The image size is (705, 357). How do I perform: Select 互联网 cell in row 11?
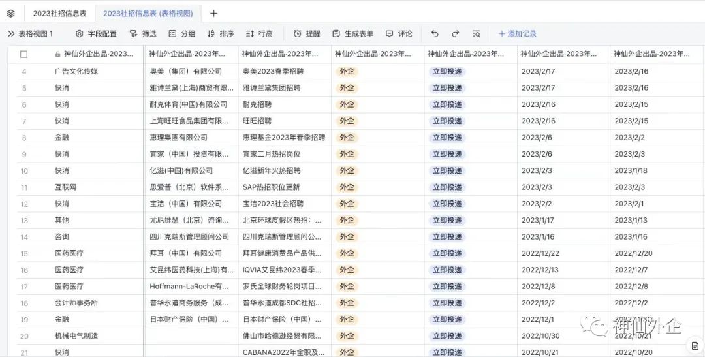66,187
